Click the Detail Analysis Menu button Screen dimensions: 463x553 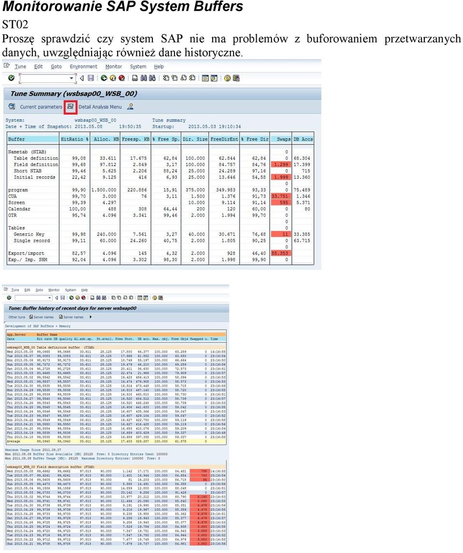(100, 107)
